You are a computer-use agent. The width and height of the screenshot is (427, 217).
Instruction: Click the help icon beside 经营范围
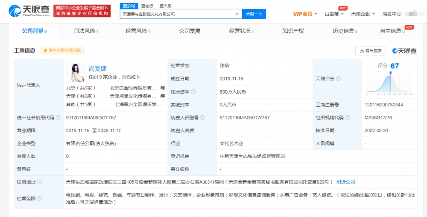coord(39,198)
